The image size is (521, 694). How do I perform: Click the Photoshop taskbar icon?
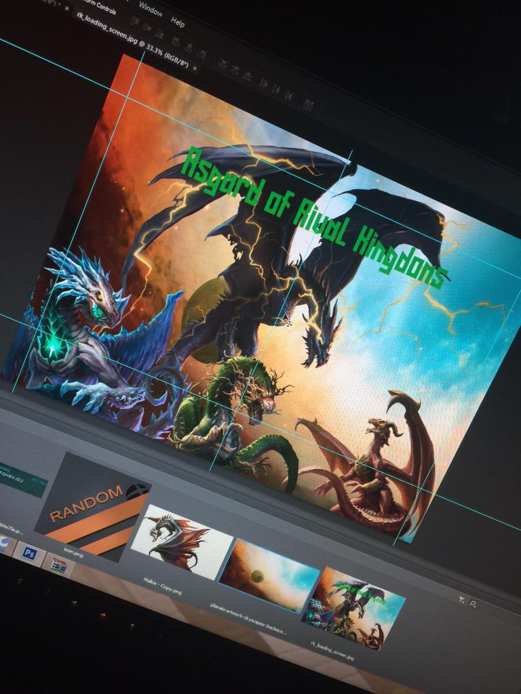click(30, 553)
